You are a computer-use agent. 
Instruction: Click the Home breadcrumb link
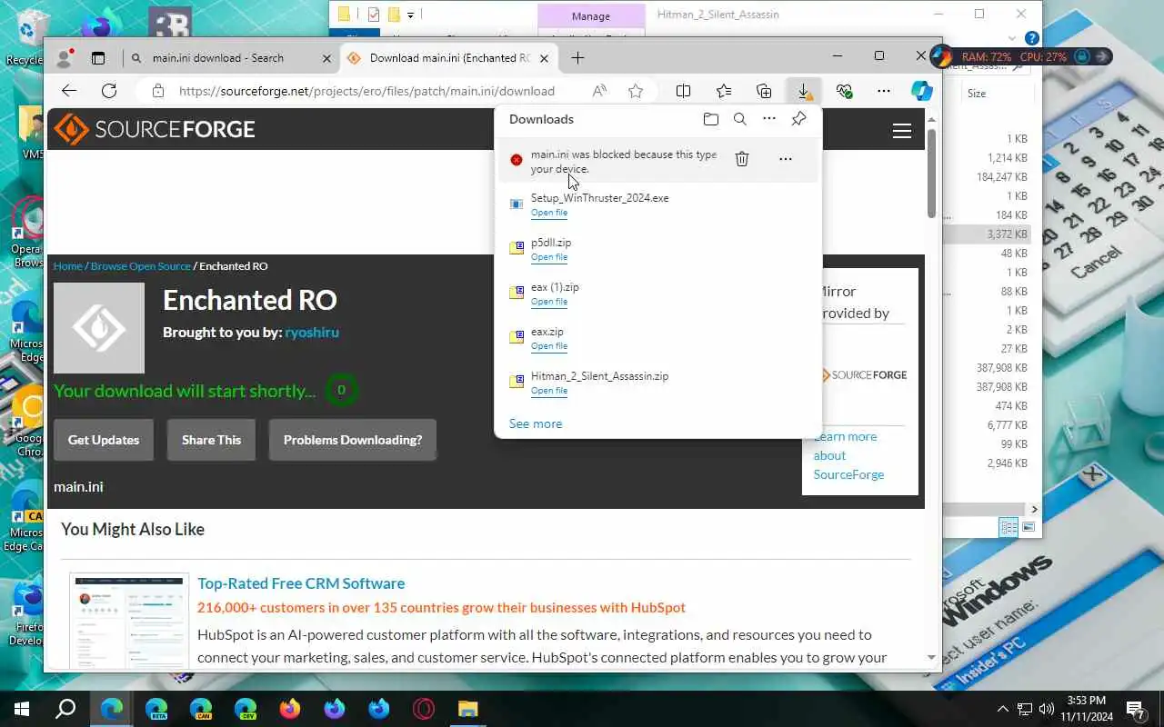[68, 266]
